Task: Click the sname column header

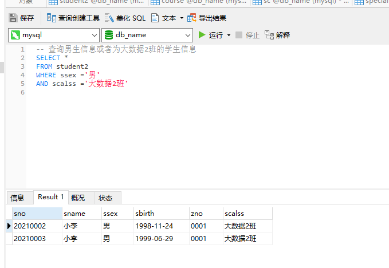Action: (x=82, y=214)
